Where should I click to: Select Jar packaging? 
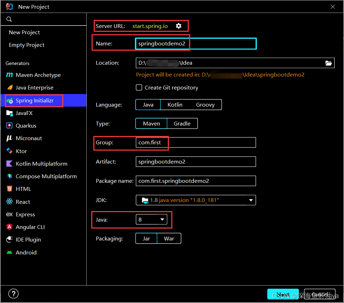[x=146, y=239]
